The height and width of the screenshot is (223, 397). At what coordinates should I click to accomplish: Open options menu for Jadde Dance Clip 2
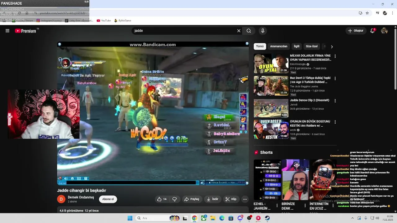point(335,101)
